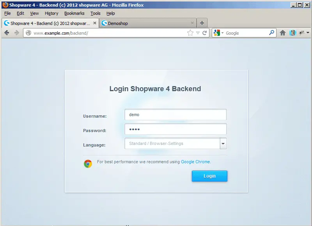Viewport: 312px width, 226px height.
Task: Maximize the Firefox window
Action: tap(300, 5)
